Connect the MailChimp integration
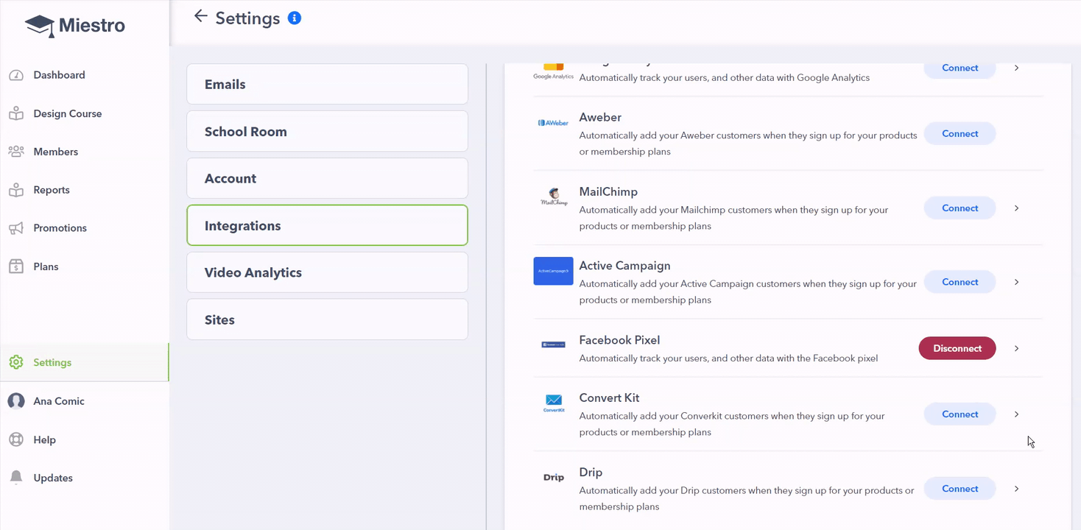The height and width of the screenshot is (530, 1081). (x=959, y=208)
